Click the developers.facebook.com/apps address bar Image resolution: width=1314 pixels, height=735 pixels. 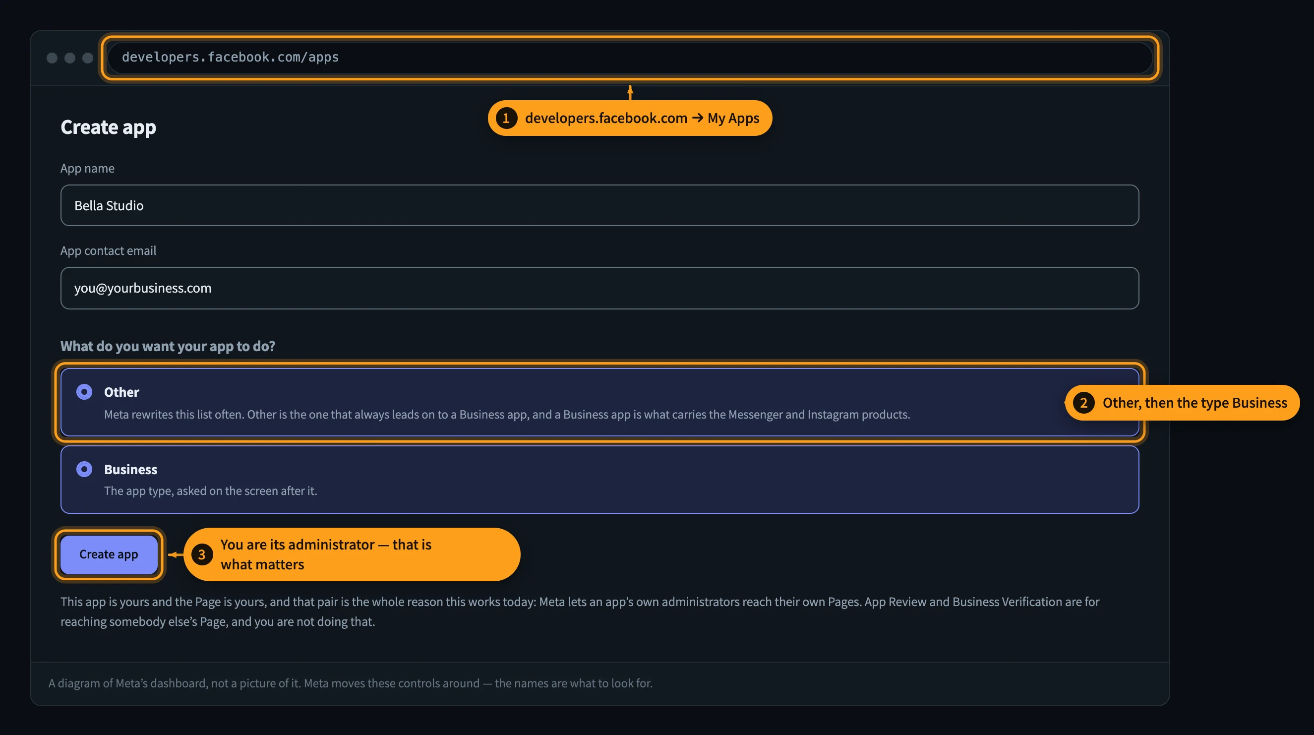[x=630, y=58]
